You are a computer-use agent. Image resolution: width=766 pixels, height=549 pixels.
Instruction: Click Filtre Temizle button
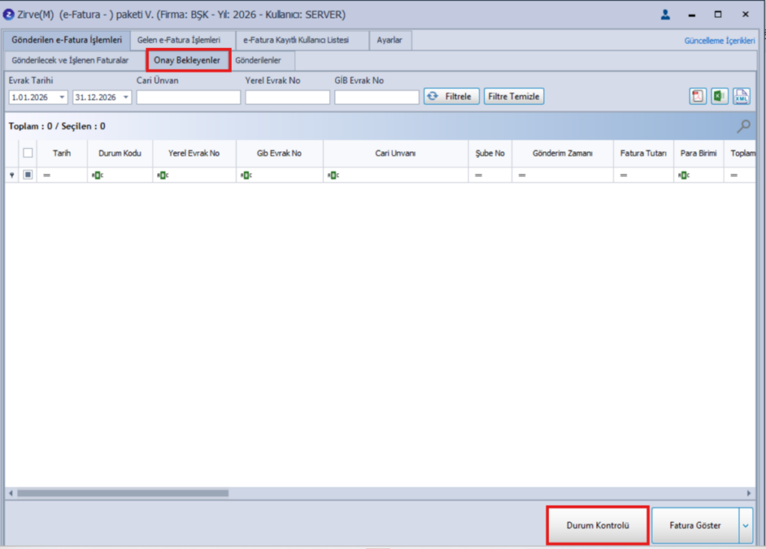514,96
